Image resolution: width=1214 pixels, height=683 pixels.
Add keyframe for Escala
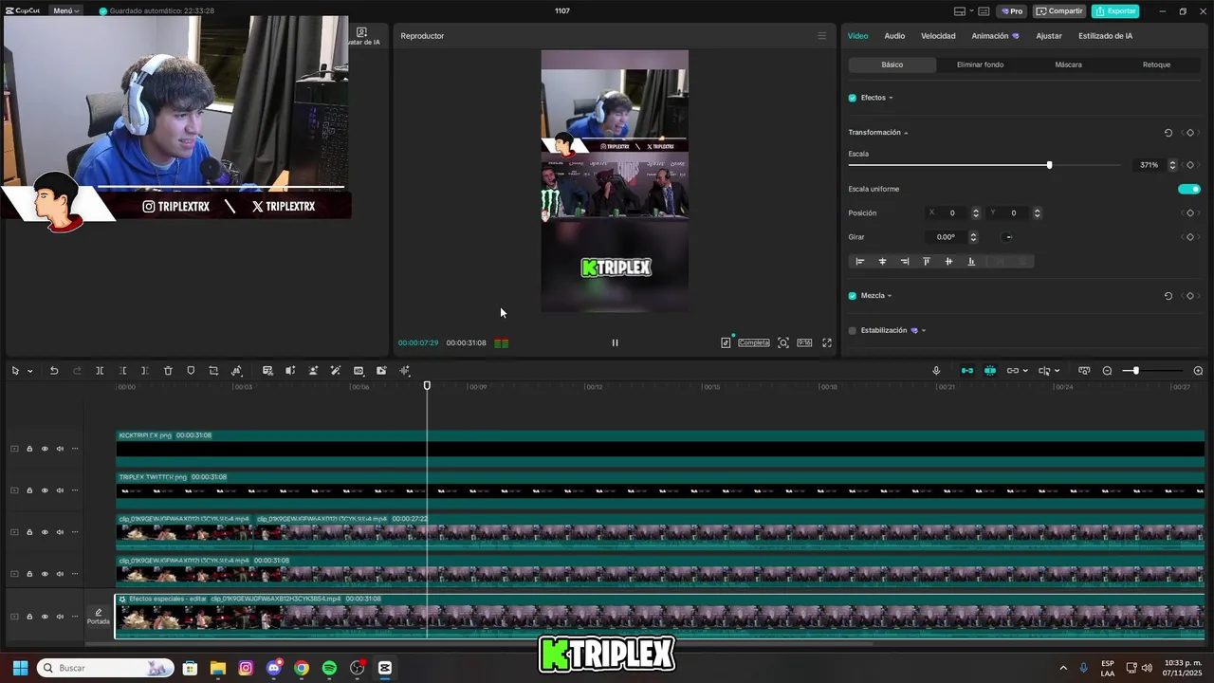pos(1190,165)
